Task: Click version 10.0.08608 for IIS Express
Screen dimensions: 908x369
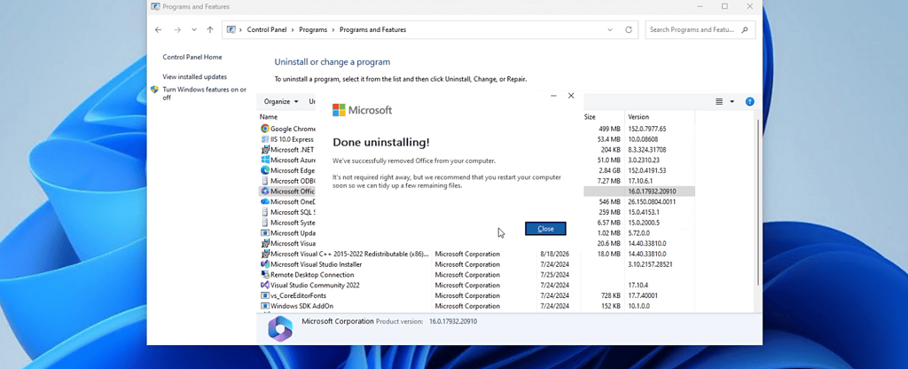Action: point(643,139)
